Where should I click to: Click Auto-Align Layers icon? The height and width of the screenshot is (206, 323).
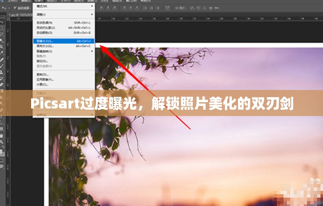tap(168, 8)
